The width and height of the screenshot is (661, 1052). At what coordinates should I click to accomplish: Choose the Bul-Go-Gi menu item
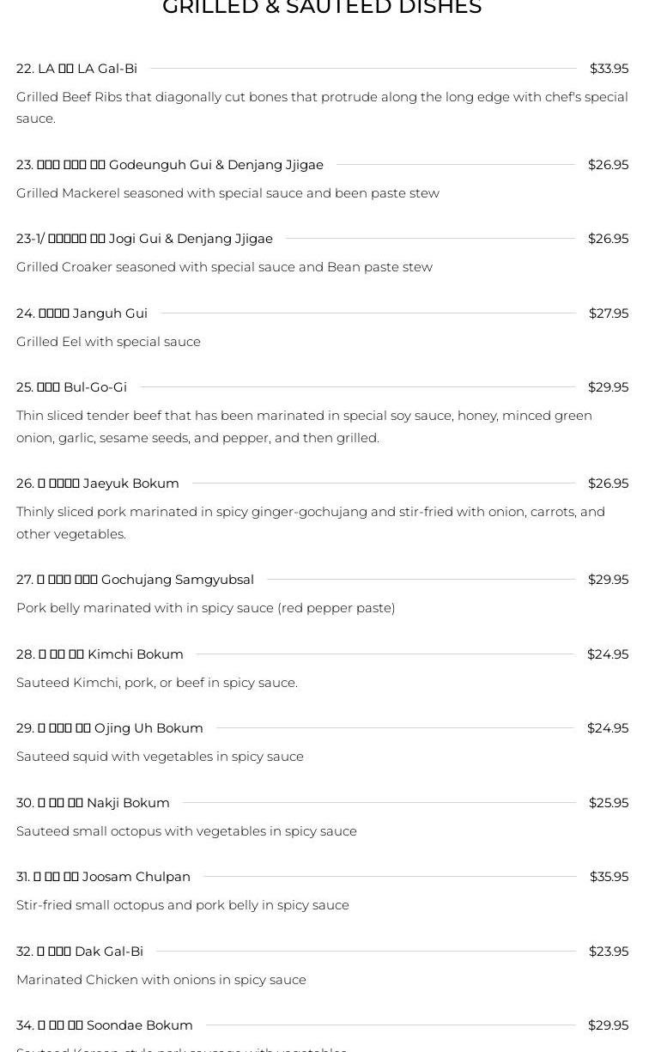72,387
